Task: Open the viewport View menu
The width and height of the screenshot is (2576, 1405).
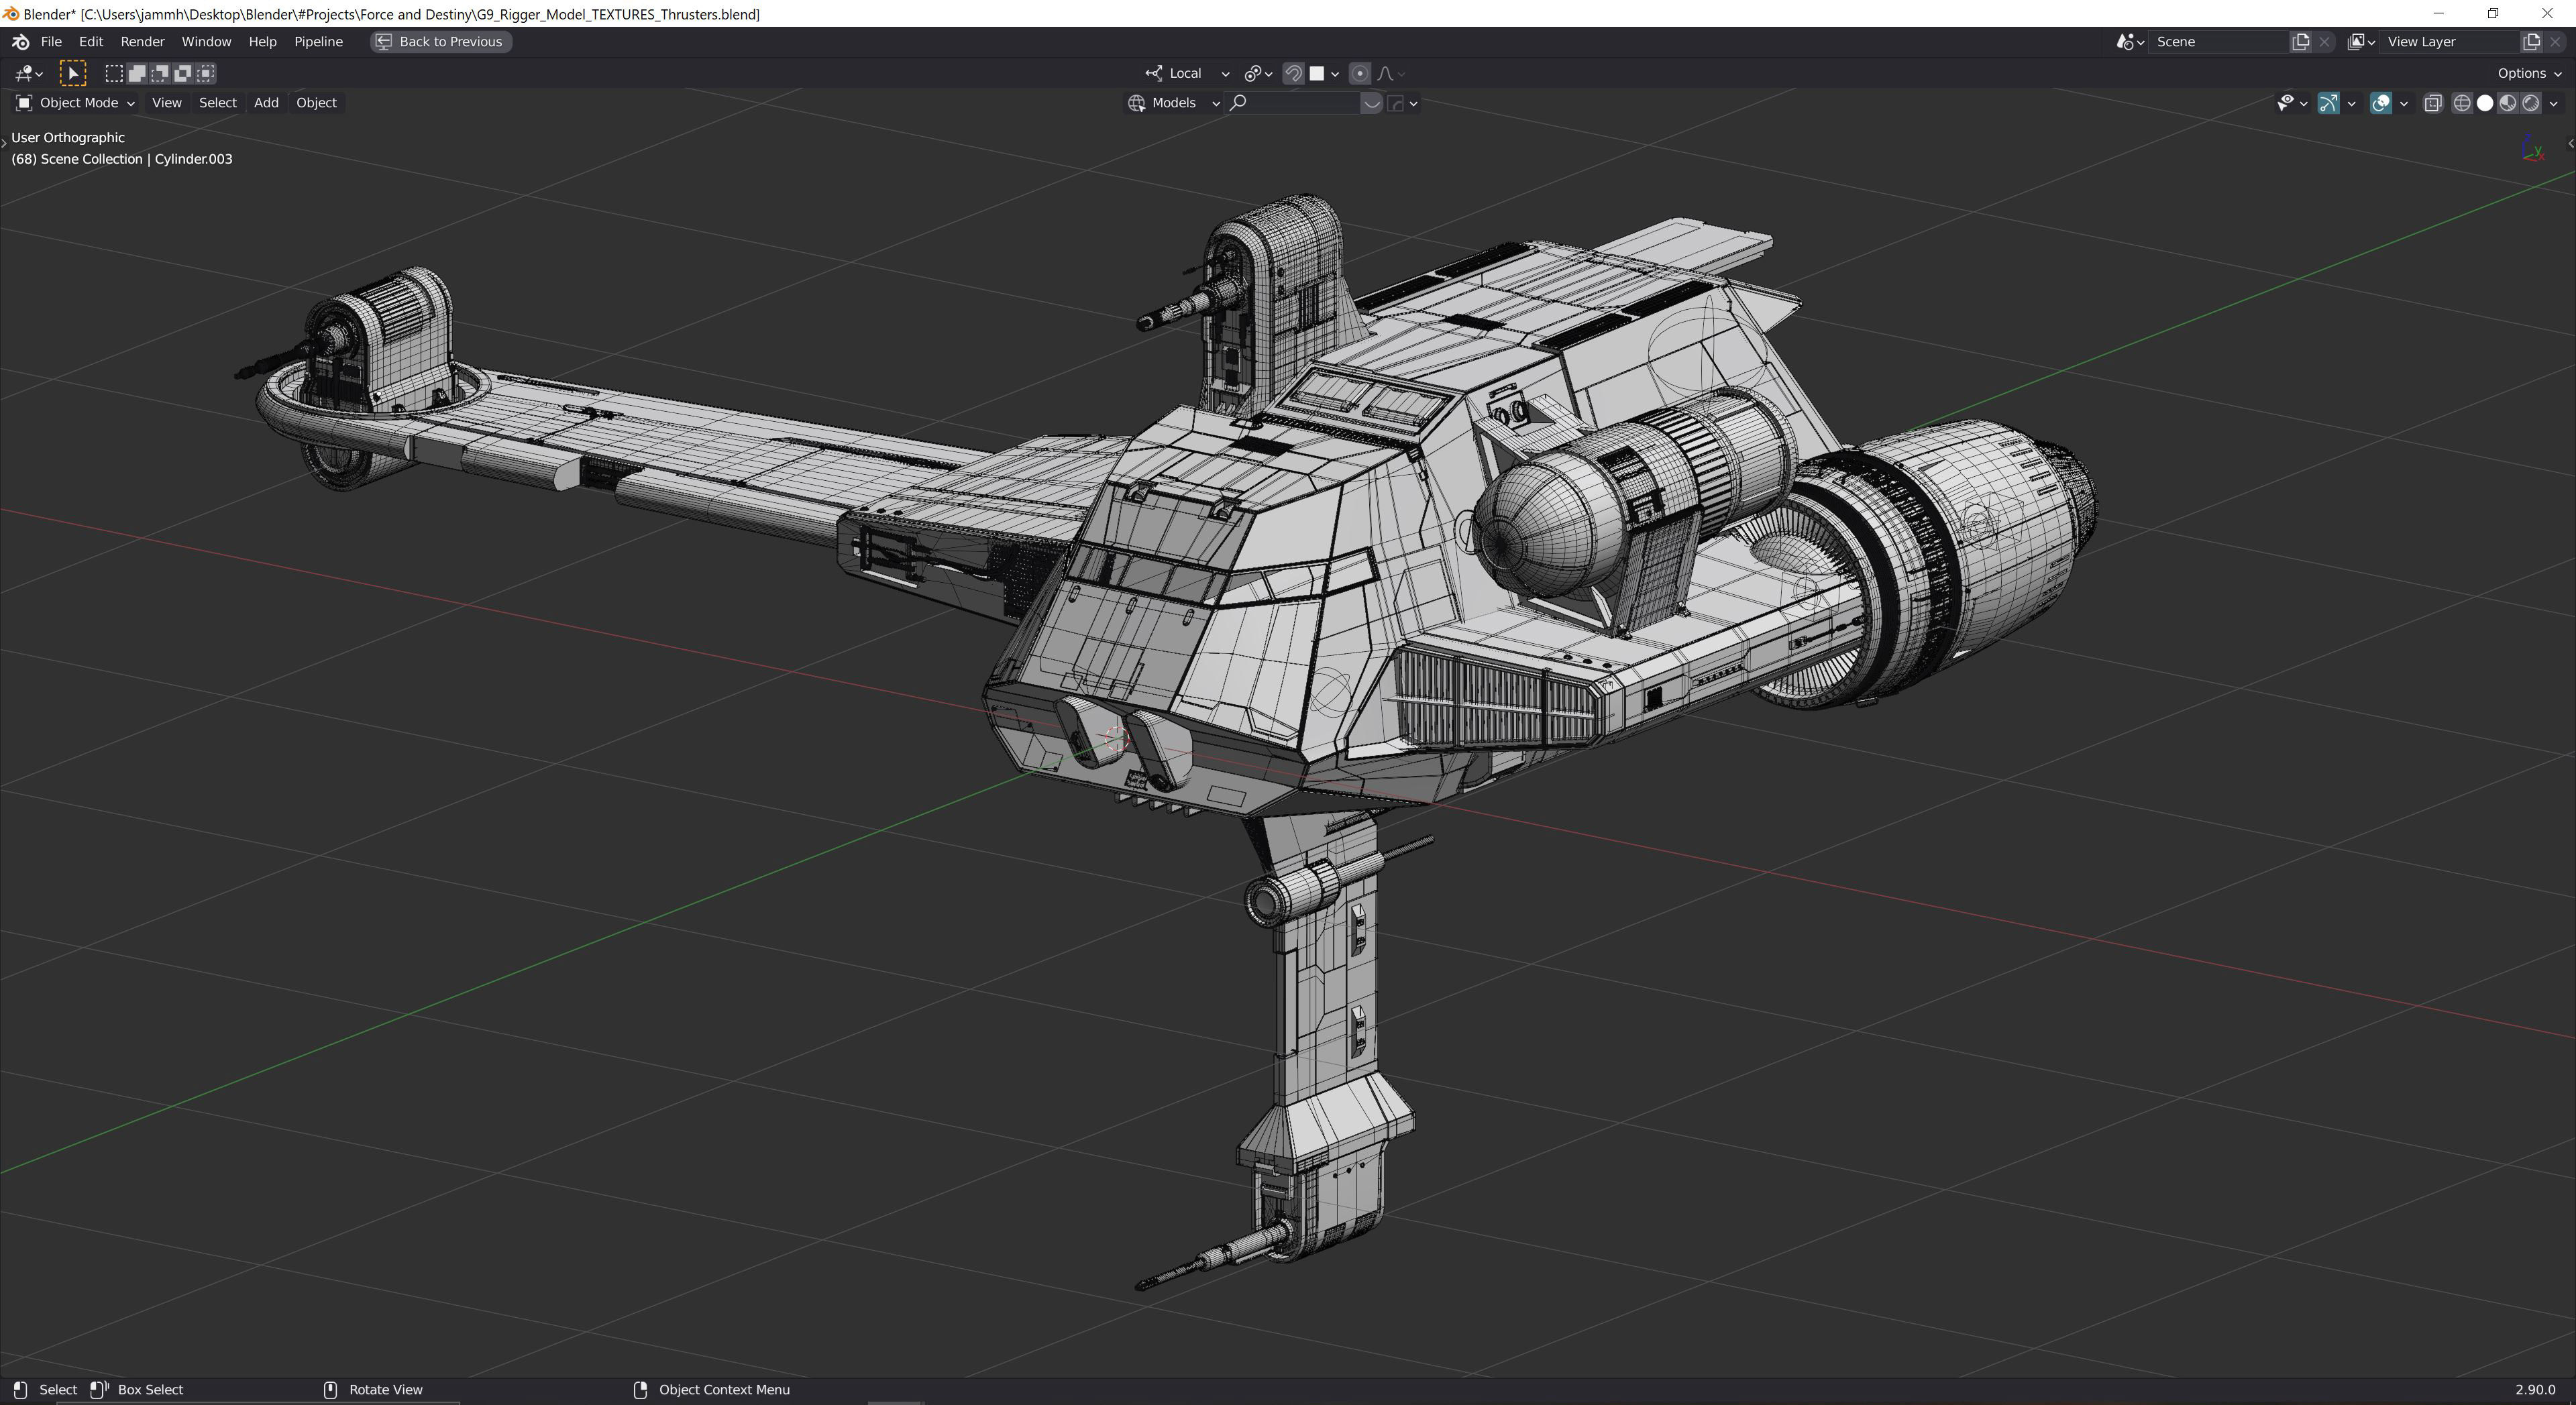Action: click(166, 103)
